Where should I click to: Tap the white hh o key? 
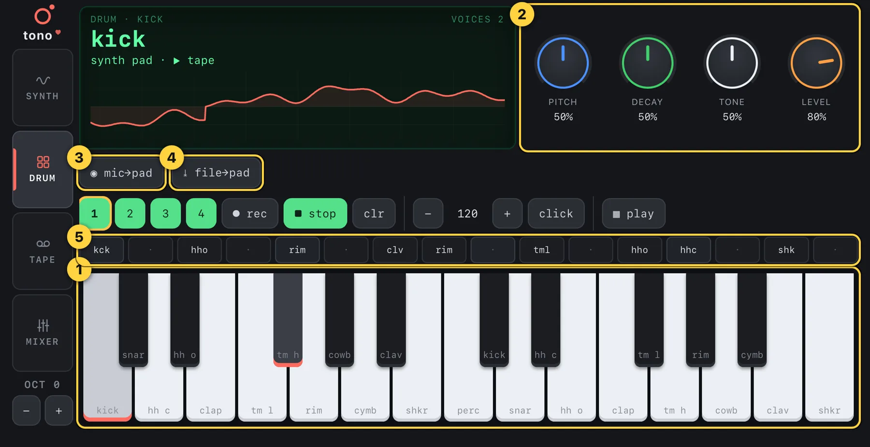pos(571,391)
